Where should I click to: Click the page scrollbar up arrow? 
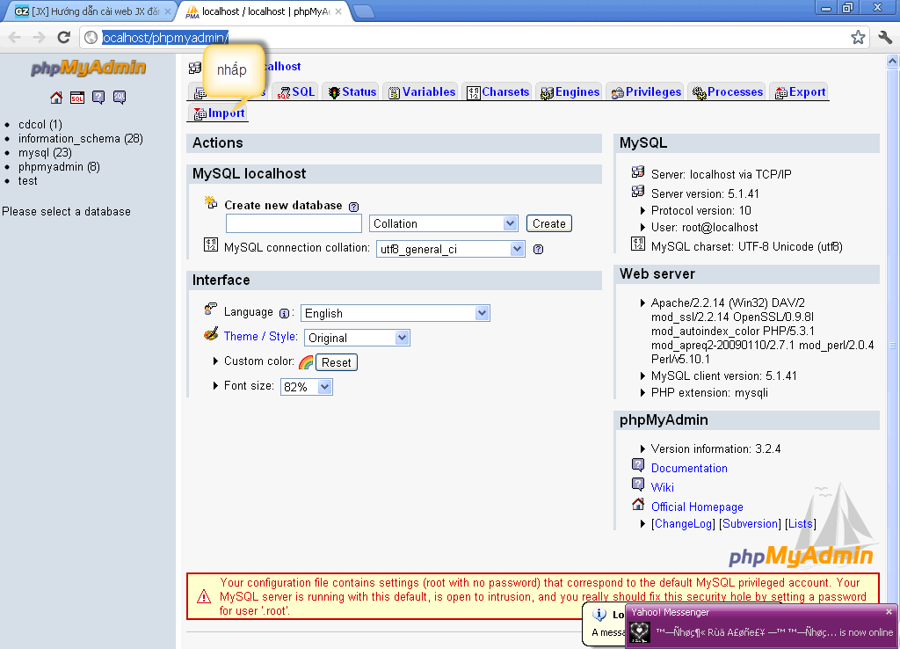893,61
